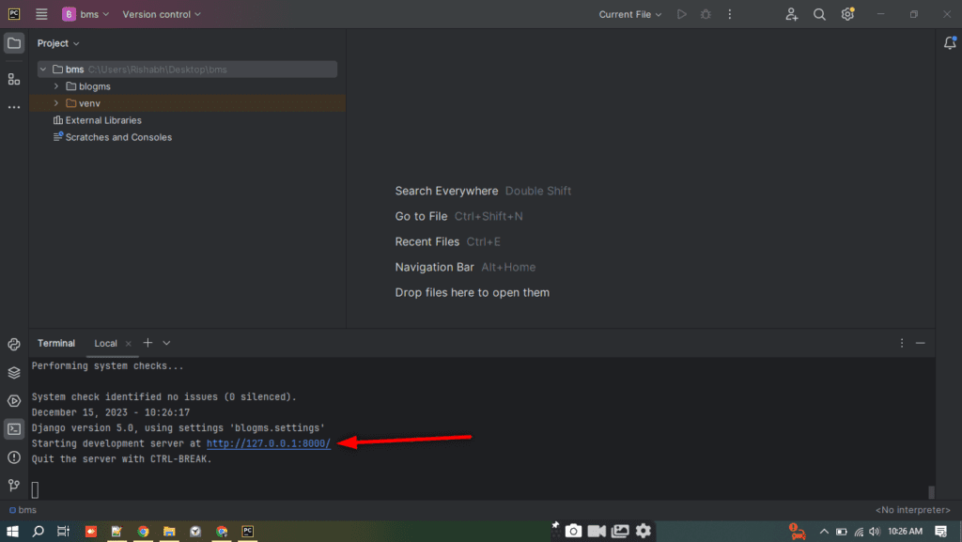
Task: Click the terminal input prompt cursor
Action: click(x=35, y=490)
